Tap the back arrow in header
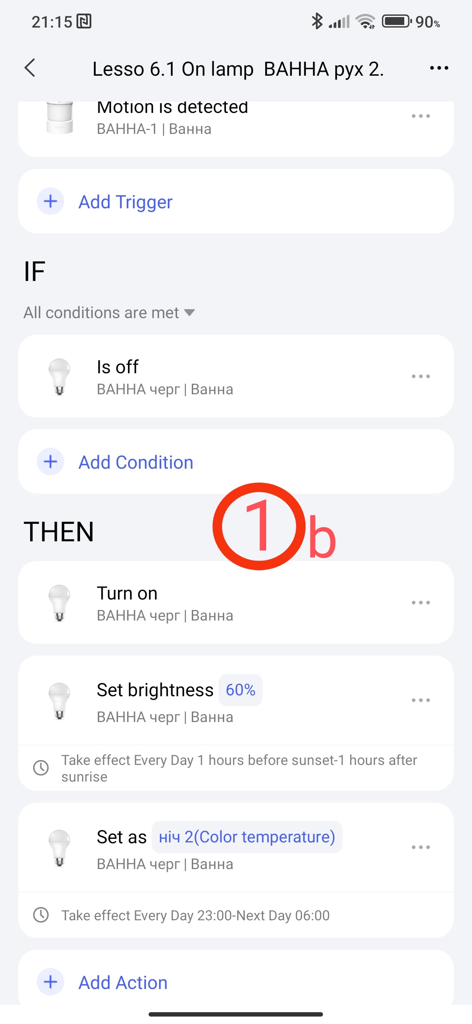 pos(30,68)
